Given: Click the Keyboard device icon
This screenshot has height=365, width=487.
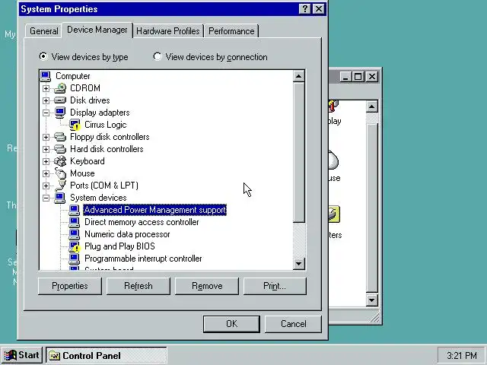Looking at the screenshot, I should click(x=60, y=161).
